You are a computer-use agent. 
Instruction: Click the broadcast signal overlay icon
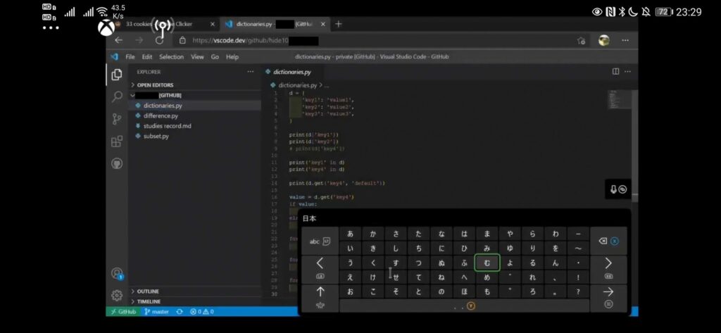[163, 27]
